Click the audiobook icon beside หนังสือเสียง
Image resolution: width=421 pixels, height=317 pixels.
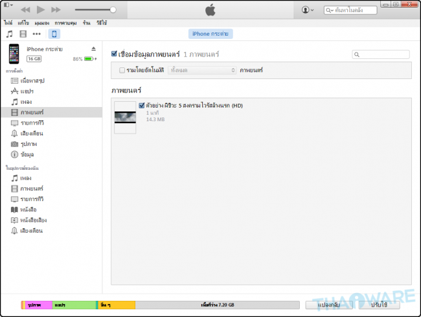14,220
